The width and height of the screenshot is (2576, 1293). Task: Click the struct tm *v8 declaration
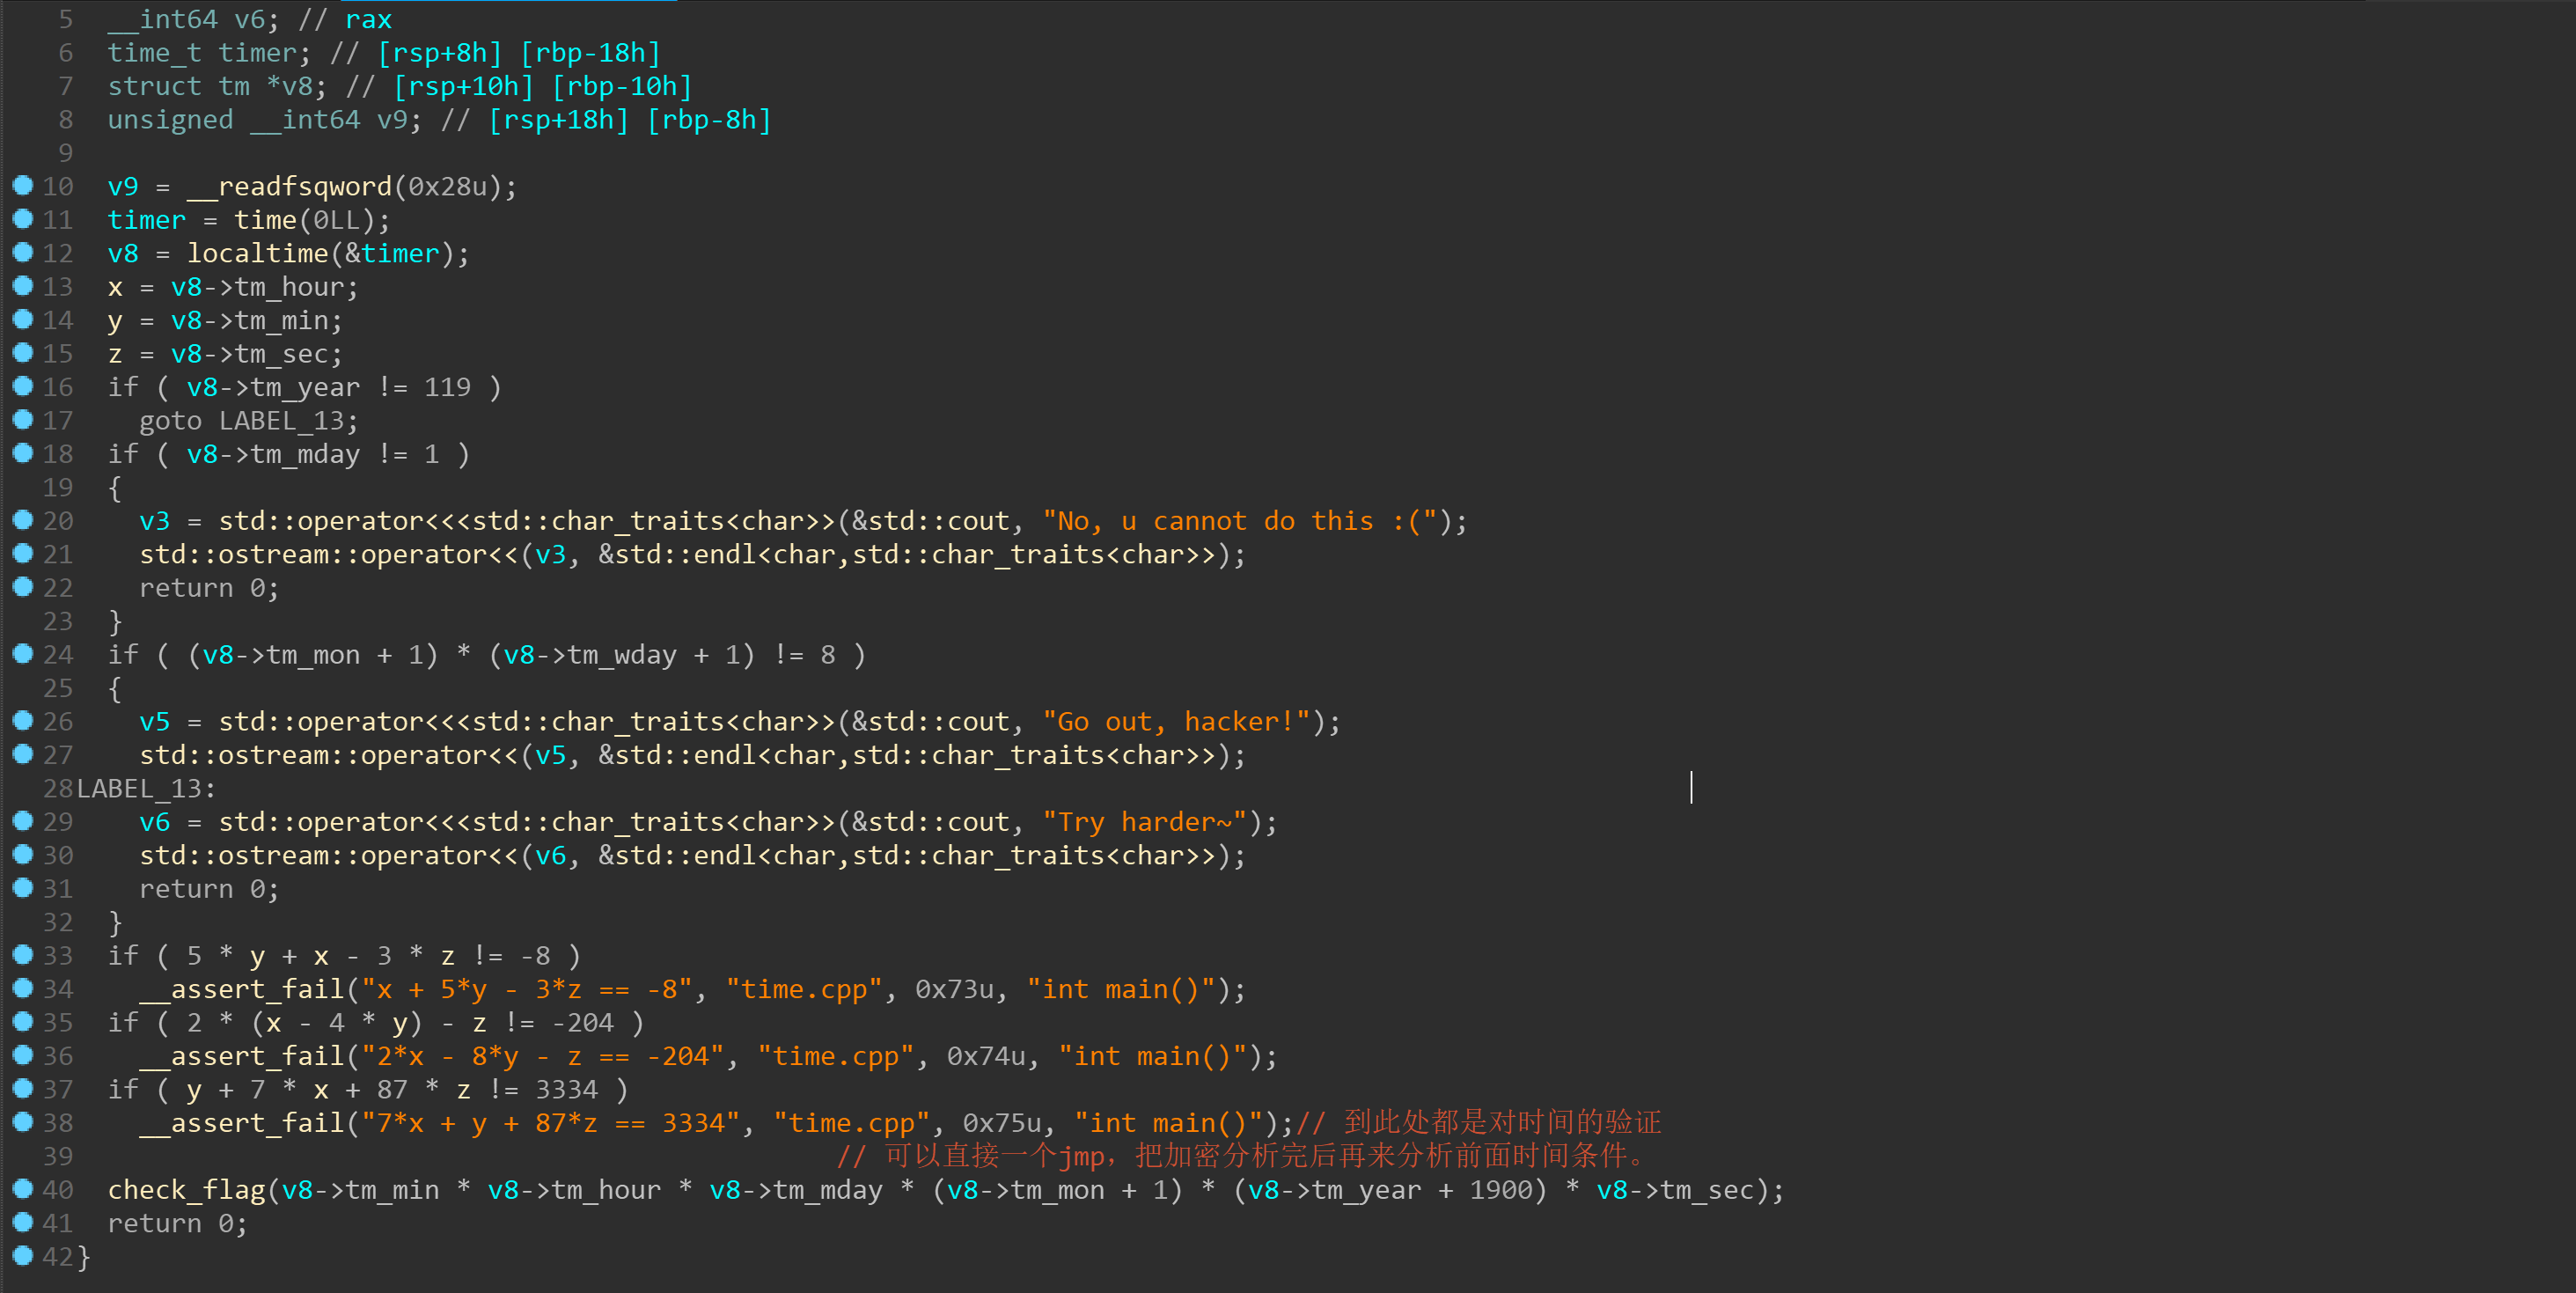pyautogui.click(x=218, y=87)
